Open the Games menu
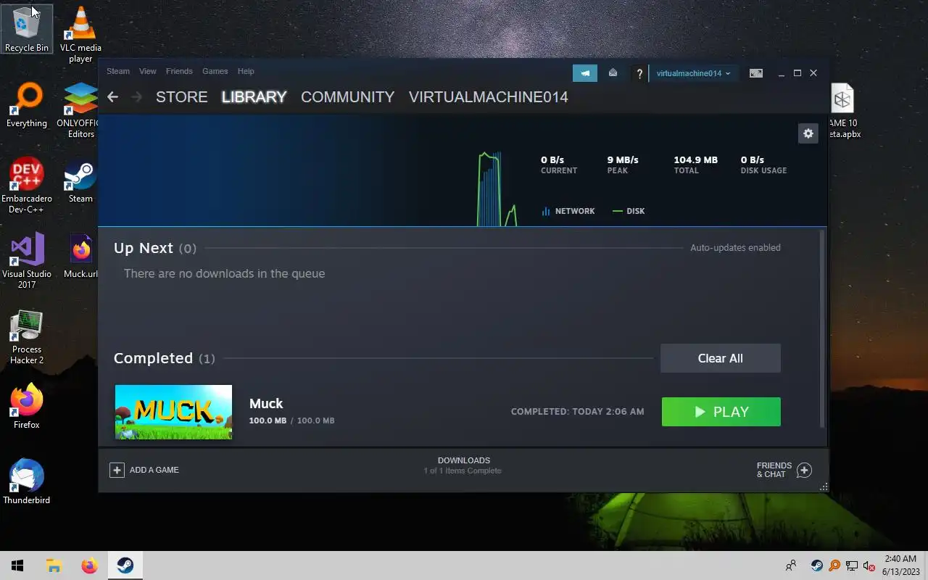Viewport: 928px width, 580px height. tap(215, 71)
